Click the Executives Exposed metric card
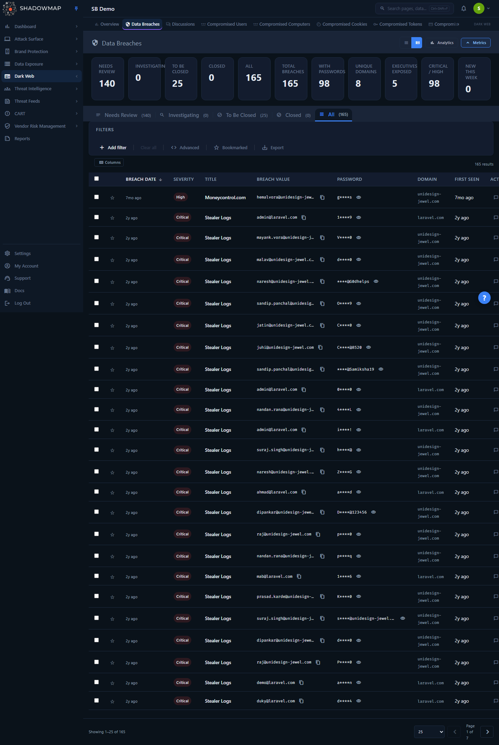Screen dimensions: 499x745 401,79
